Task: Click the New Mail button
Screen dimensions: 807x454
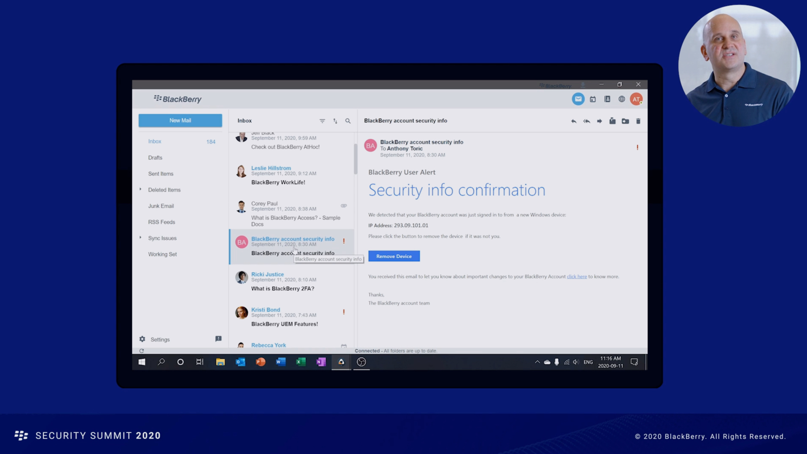Action: (x=180, y=121)
